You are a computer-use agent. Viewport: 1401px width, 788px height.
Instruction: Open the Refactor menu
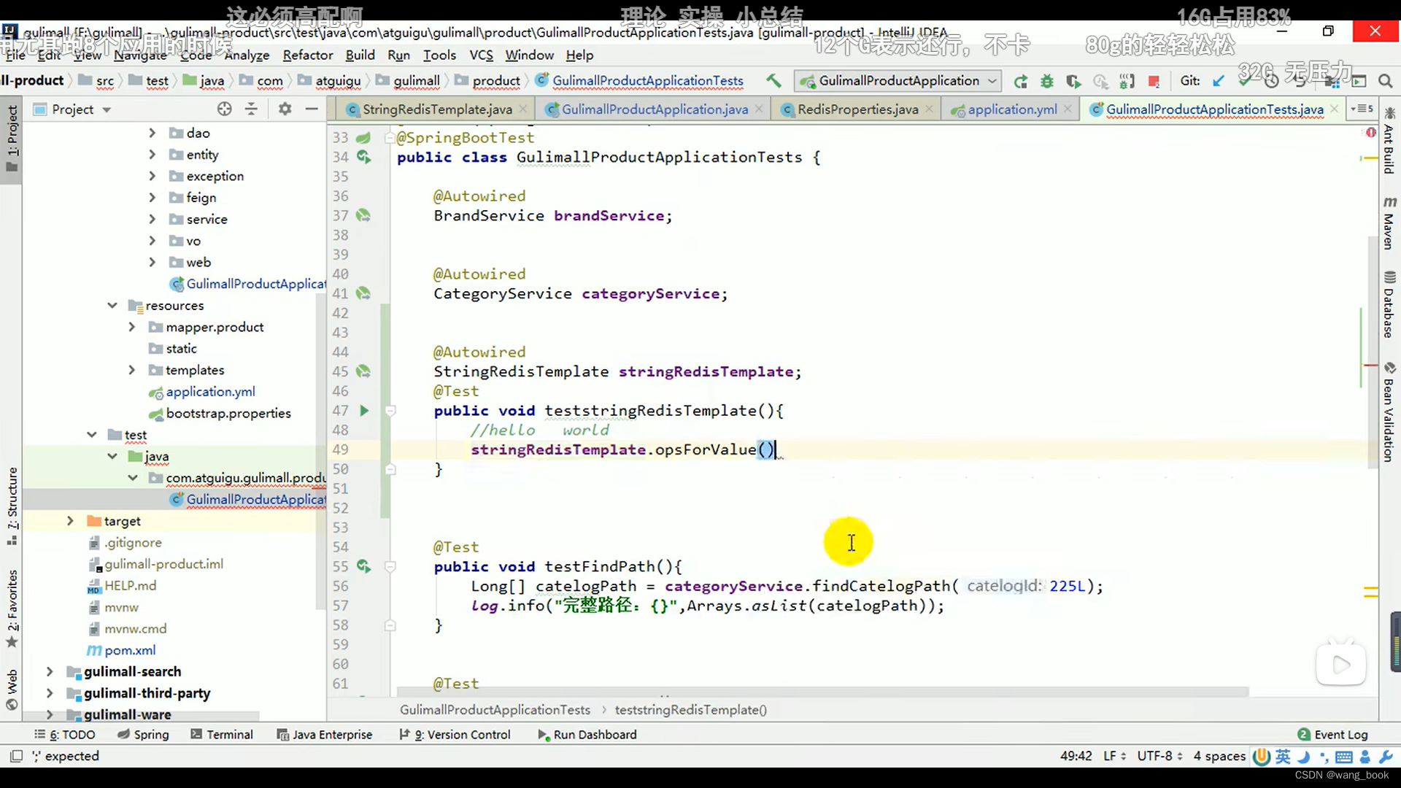[x=307, y=55]
